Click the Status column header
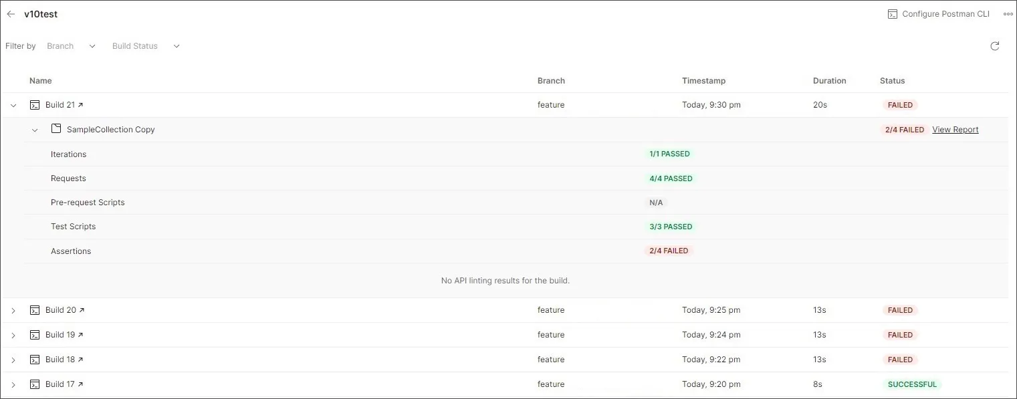Viewport: 1017px width, 399px height. 892,81
